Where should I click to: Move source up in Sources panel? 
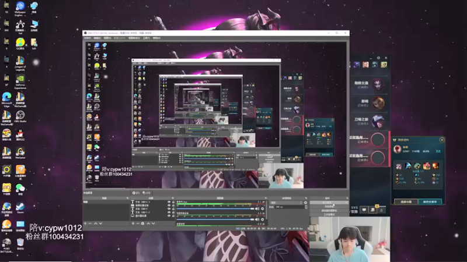coord(148,224)
